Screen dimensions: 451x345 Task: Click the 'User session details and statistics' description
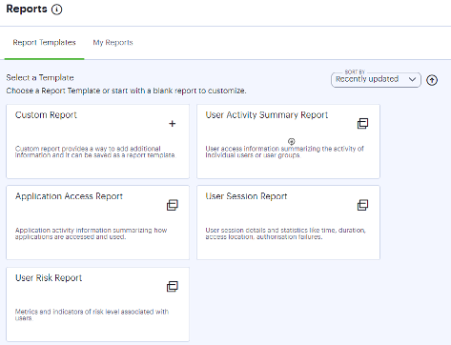pyautogui.click(x=285, y=233)
